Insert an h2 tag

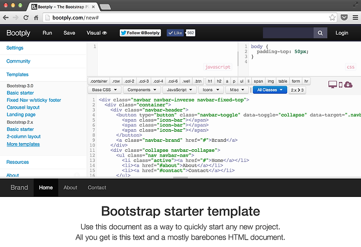tap(219, 81)
